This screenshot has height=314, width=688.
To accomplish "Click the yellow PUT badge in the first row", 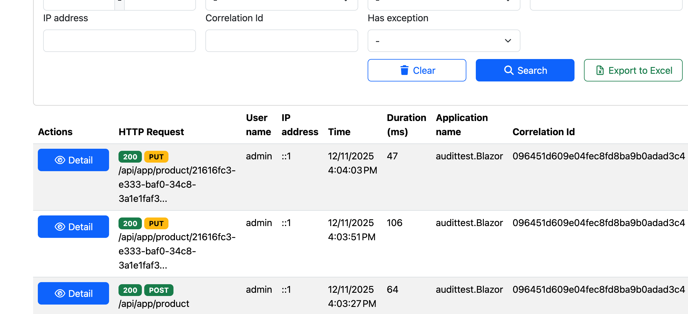I will pyautogui.click(x=156, y=157).
